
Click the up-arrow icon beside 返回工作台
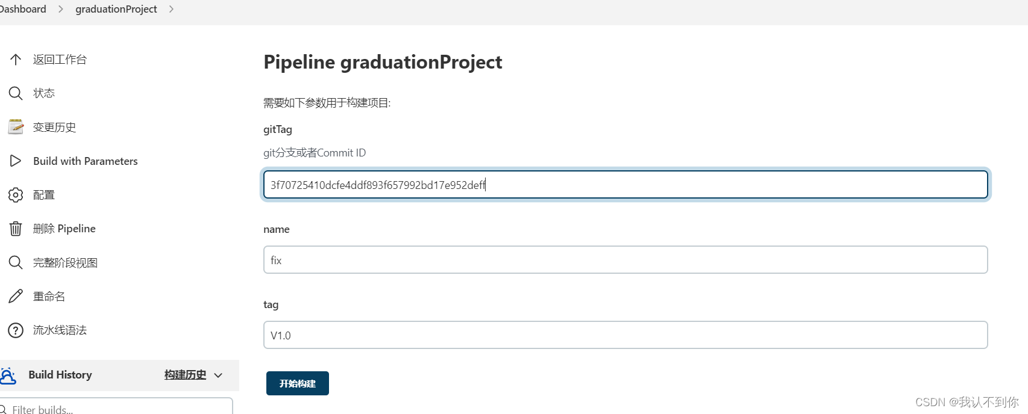coord(16,59)
